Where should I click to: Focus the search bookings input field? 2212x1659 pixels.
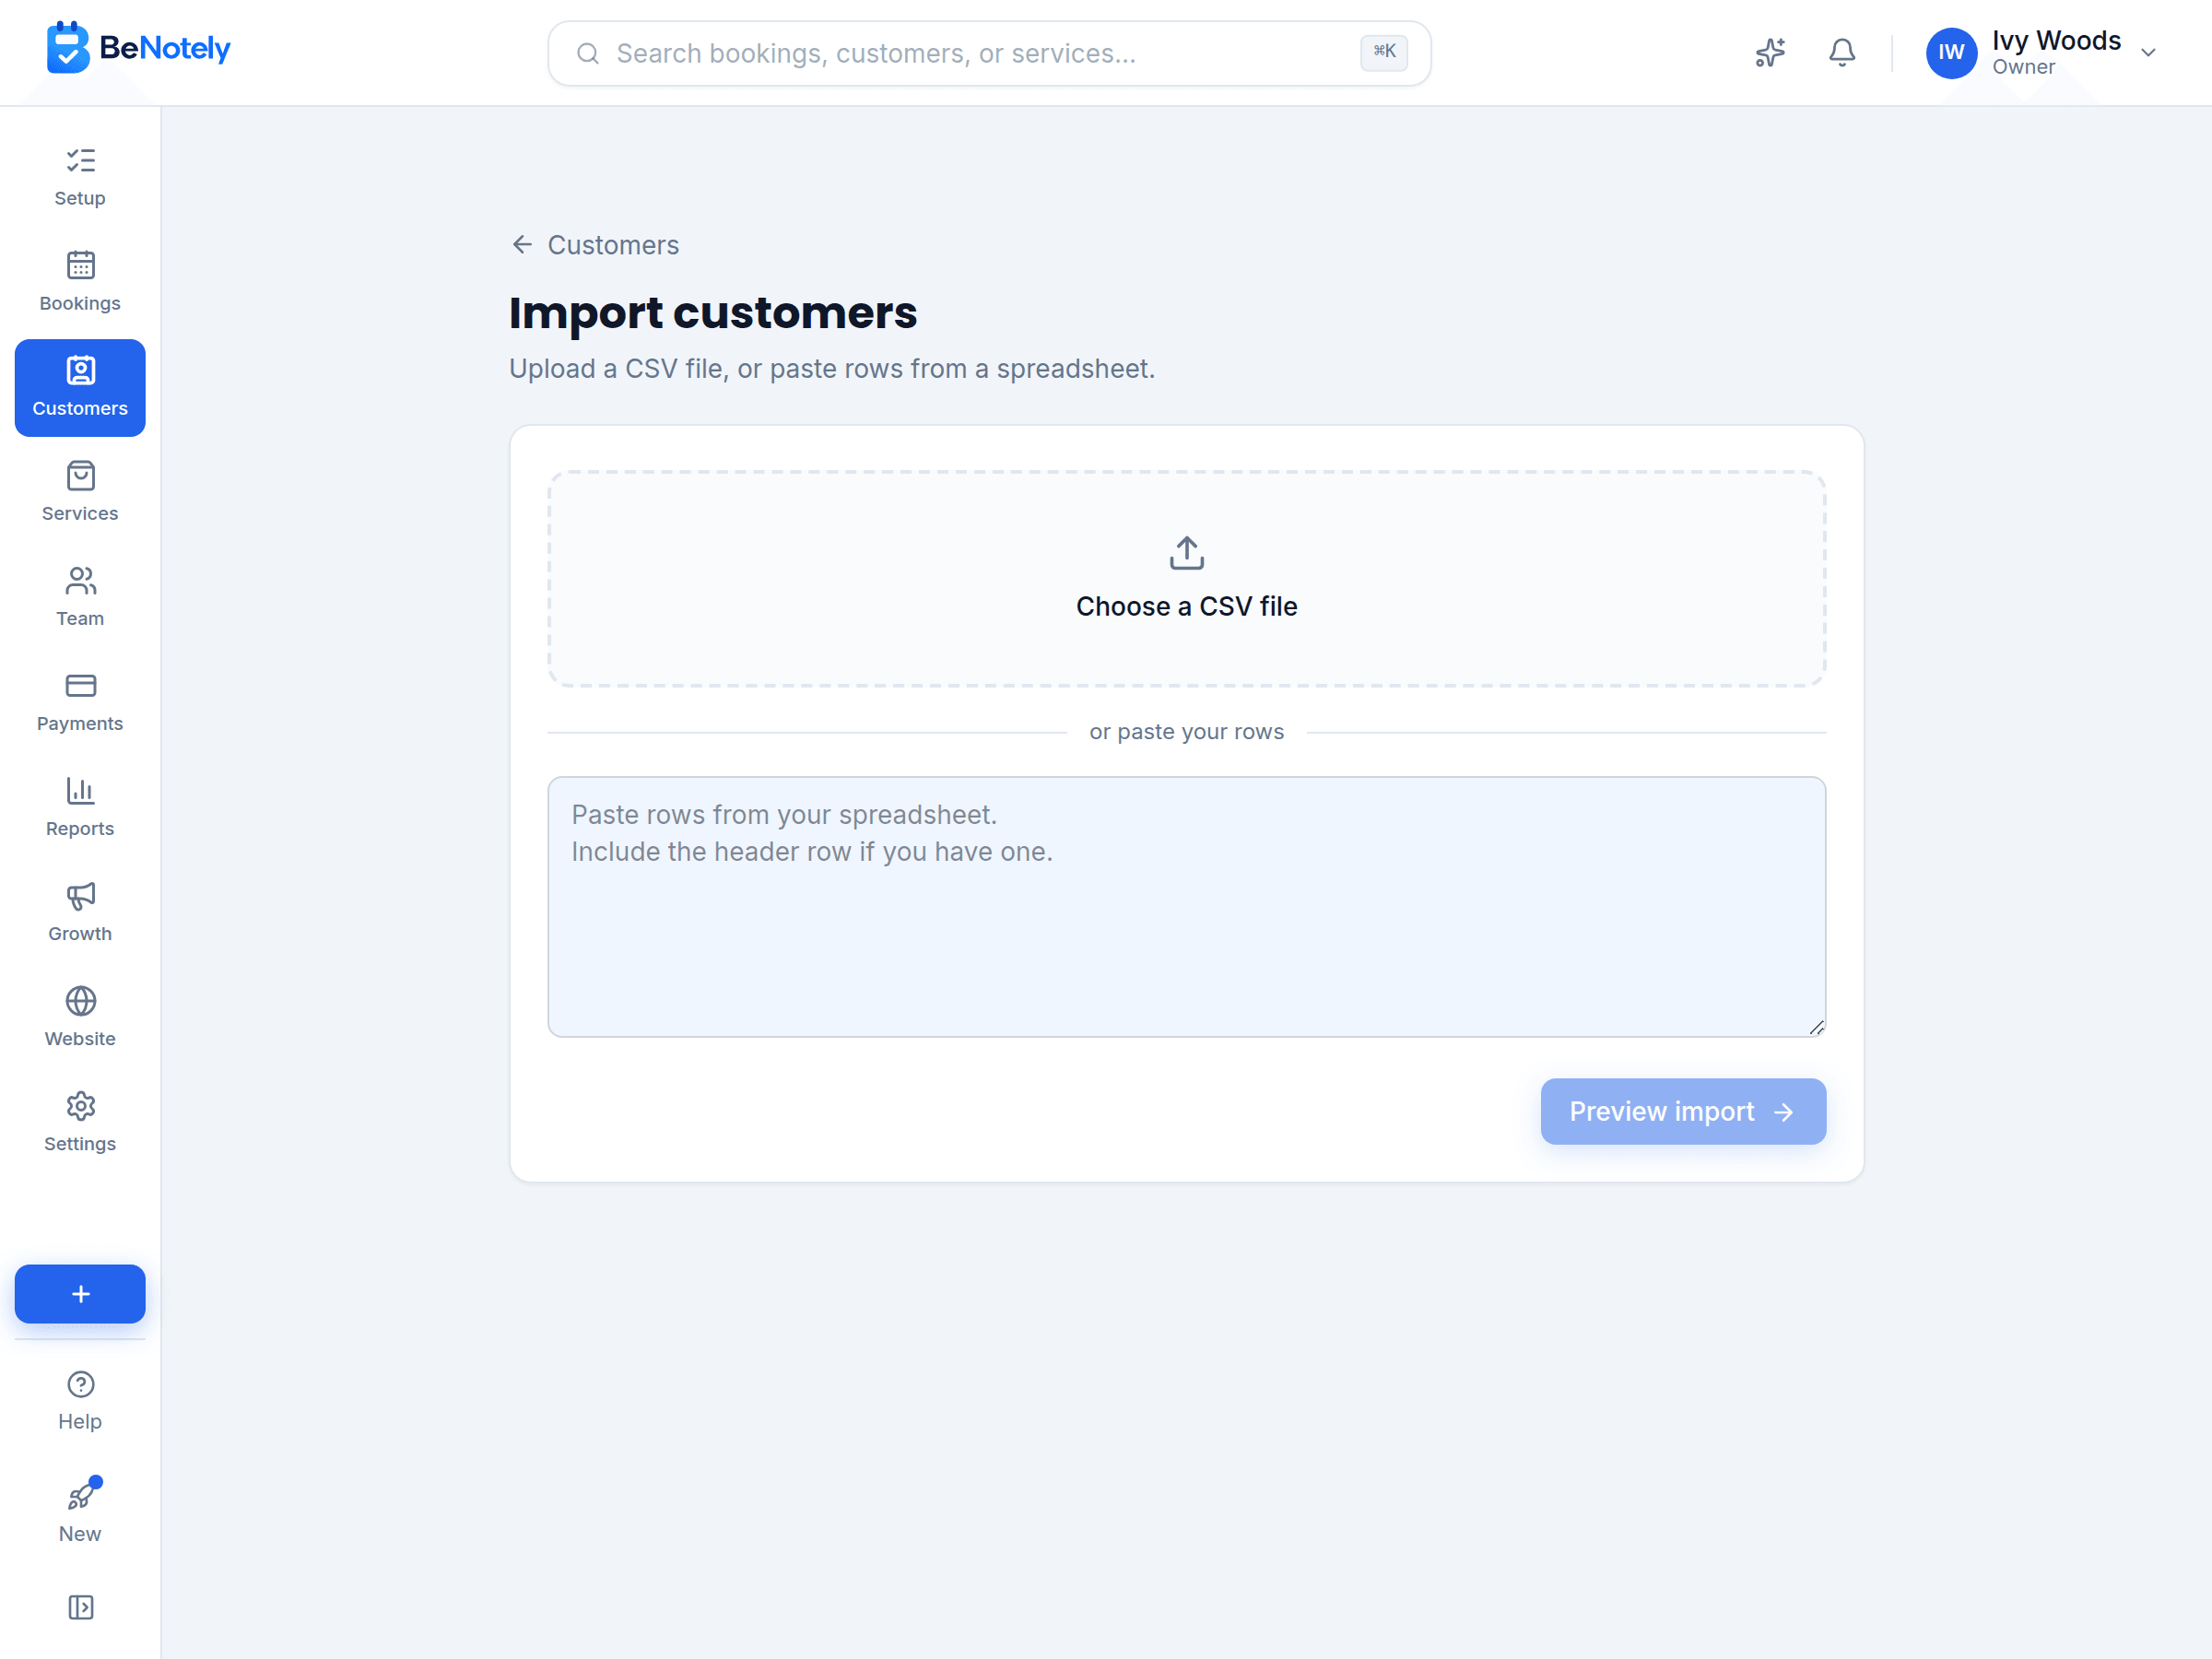(989, 53)
